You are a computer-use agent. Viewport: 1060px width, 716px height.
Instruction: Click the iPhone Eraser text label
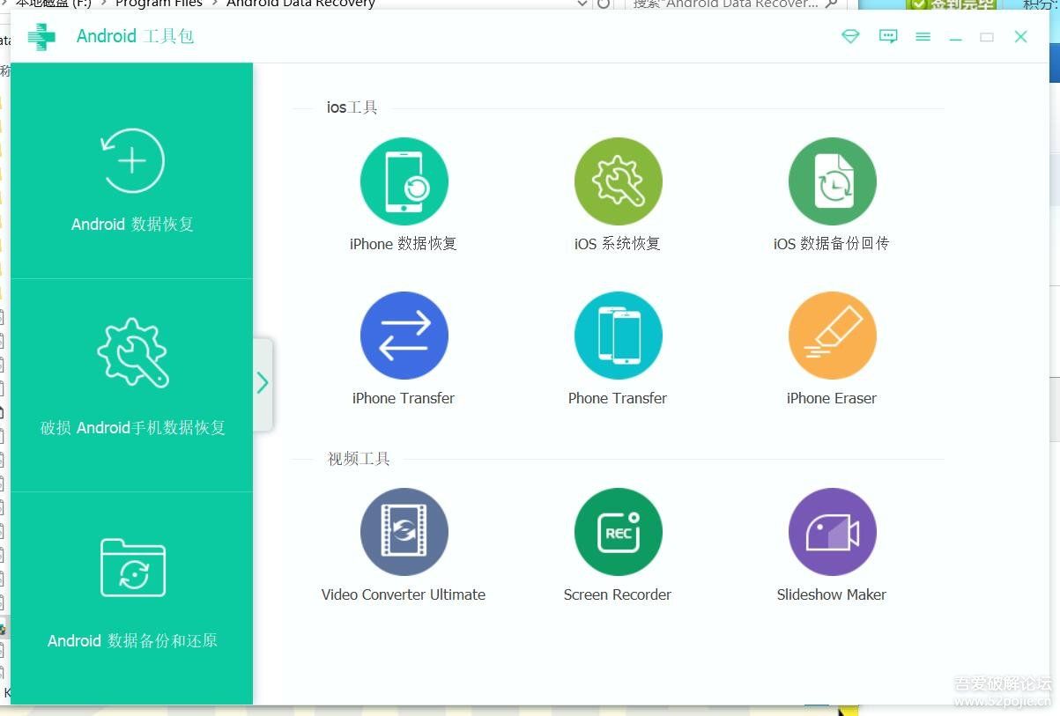[x=832, y=398]
